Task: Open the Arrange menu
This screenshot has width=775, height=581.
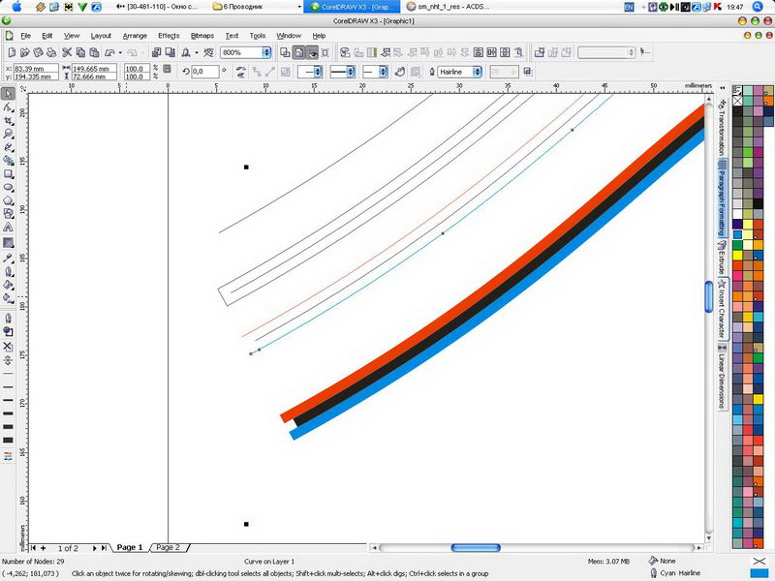Action: [x=135, y=36]
